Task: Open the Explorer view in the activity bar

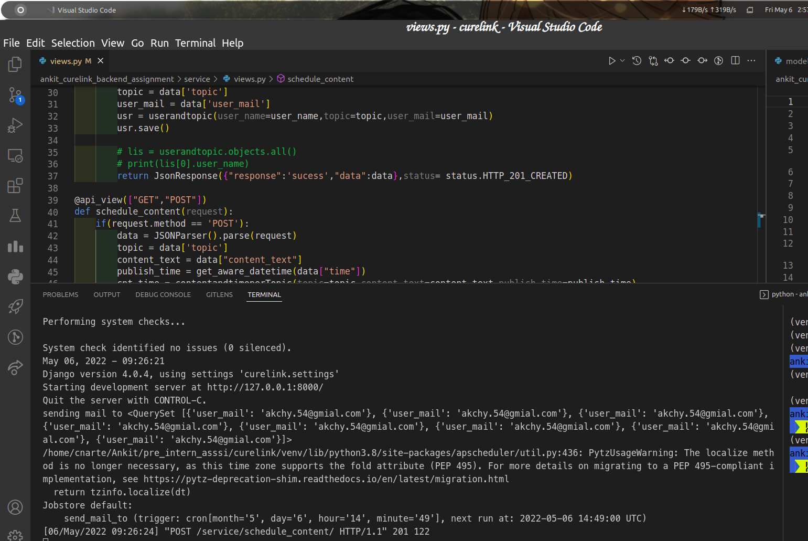Action: (x=15, y=65)
